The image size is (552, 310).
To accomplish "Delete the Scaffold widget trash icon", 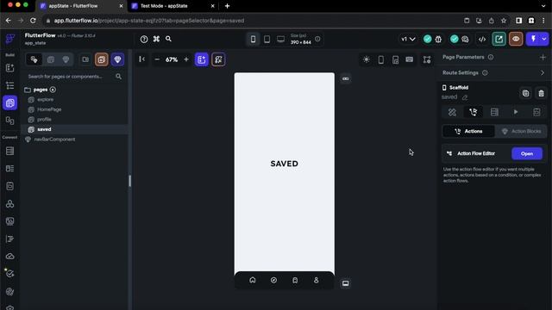I will tap(541, 93).
